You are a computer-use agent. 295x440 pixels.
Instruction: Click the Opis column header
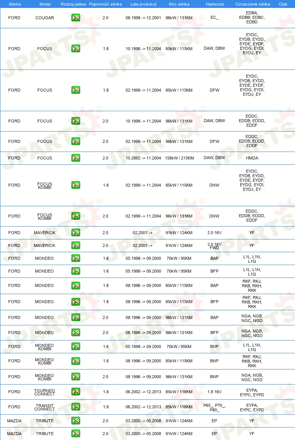pos(283,4)
